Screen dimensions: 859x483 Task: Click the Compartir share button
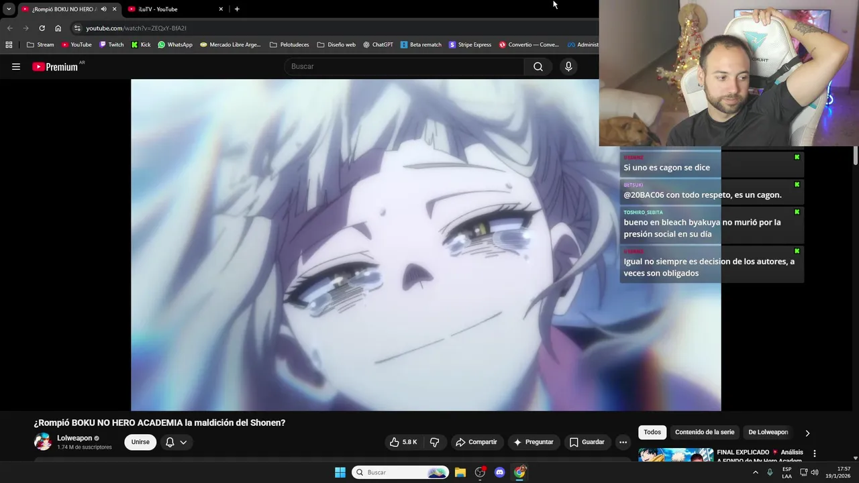point(476,442)
